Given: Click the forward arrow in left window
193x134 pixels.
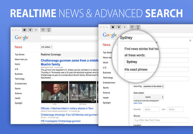Looking at the screenshot, I should click(36, 30).
